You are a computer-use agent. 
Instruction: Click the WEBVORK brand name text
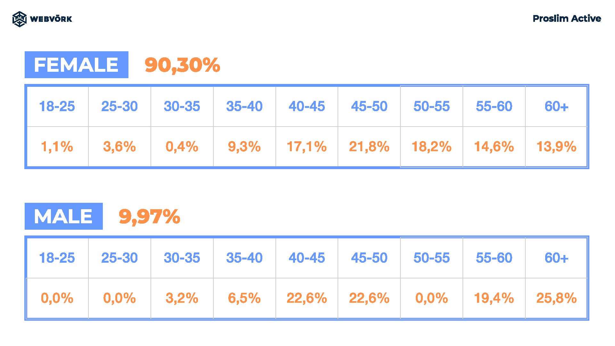click(51, 19)
